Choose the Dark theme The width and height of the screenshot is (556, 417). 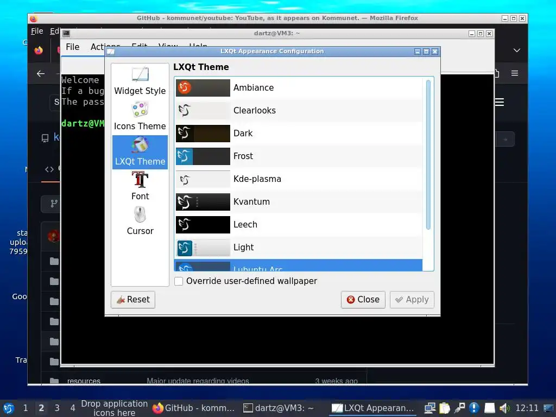(299, 134)
